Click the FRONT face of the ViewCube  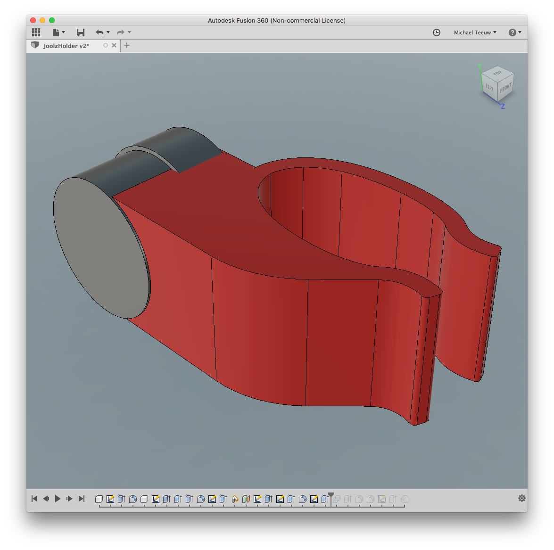click(x=505, y=88)
